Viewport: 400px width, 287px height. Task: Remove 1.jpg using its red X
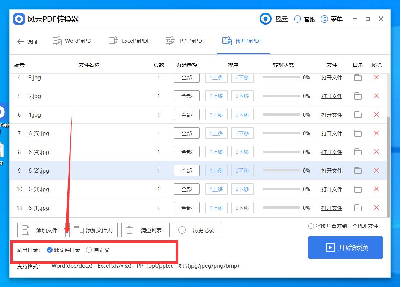click(376, 114)
